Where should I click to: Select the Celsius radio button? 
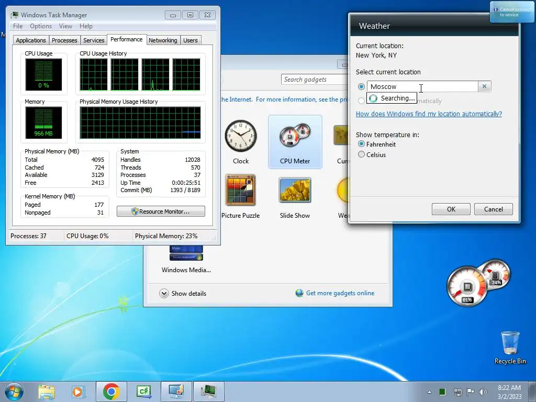361,154
